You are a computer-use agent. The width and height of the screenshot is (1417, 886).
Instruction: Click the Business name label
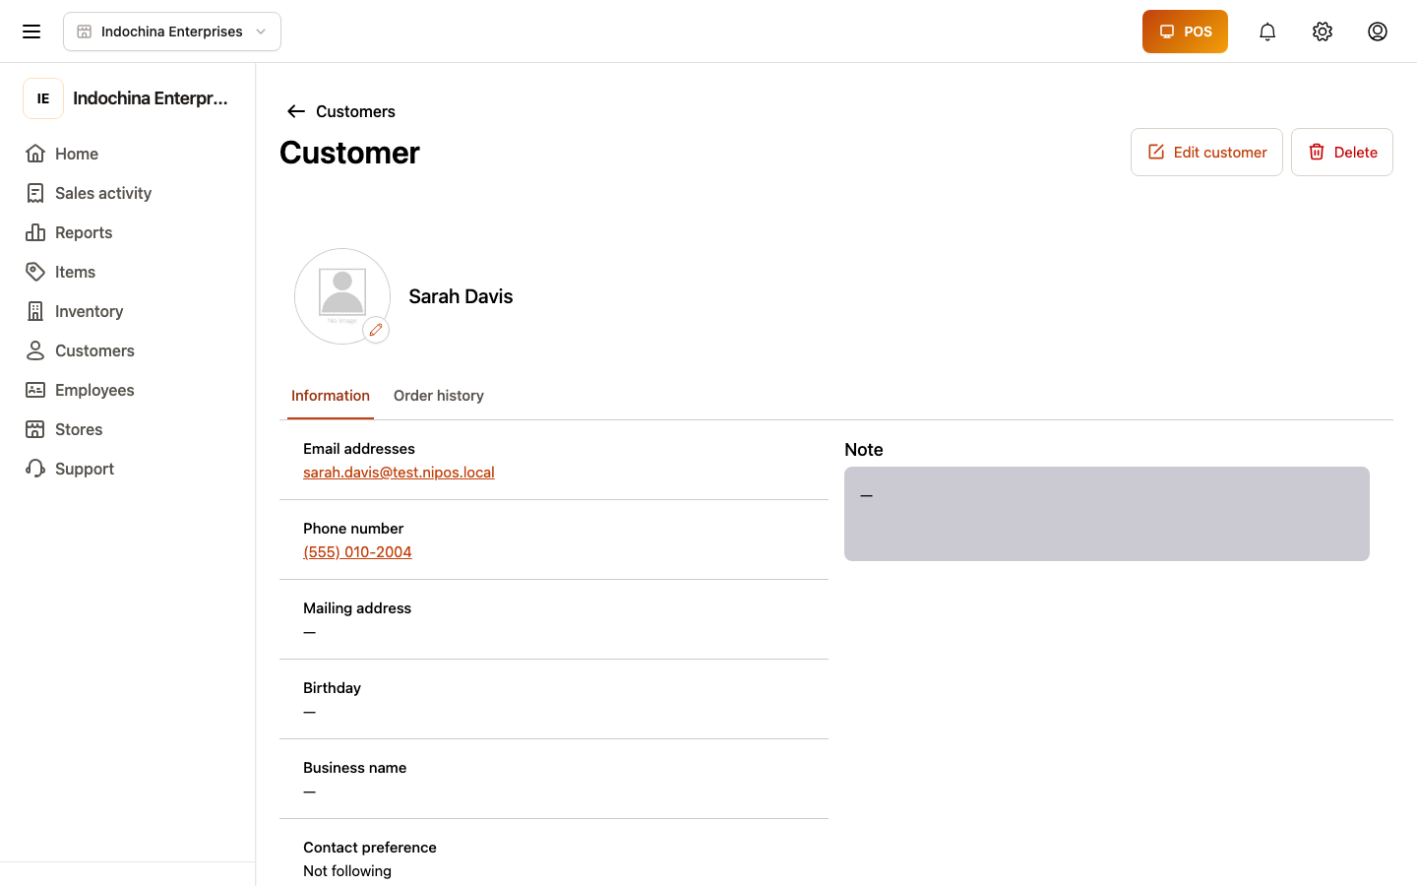(354, 768)
